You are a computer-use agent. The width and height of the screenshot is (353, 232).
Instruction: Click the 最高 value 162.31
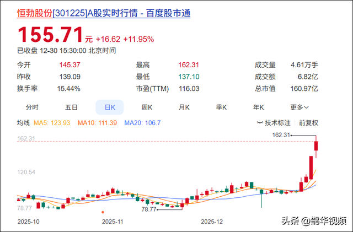189,65
